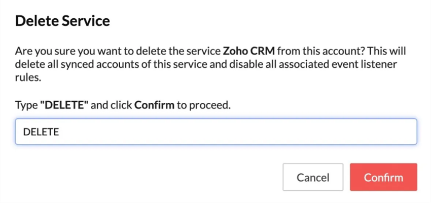Click the word "Type" in the instruction line
431x203 pixels.
click(x=26, y=105)
